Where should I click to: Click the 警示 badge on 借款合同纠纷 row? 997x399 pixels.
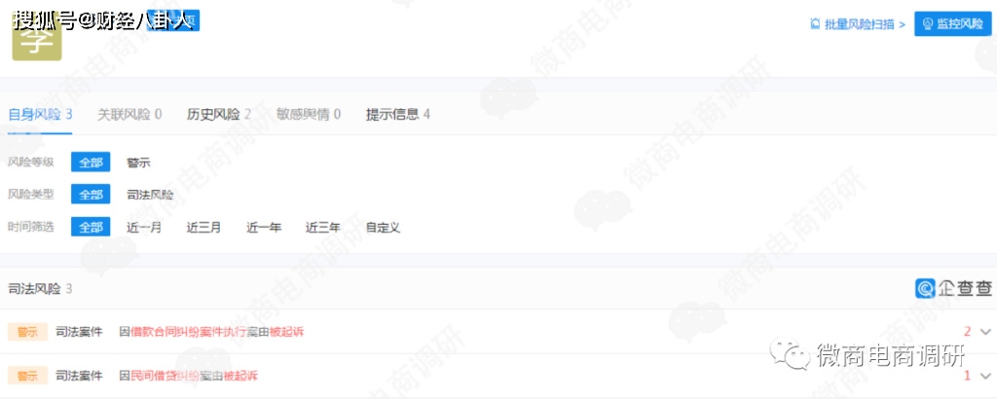tap(27, 332)
